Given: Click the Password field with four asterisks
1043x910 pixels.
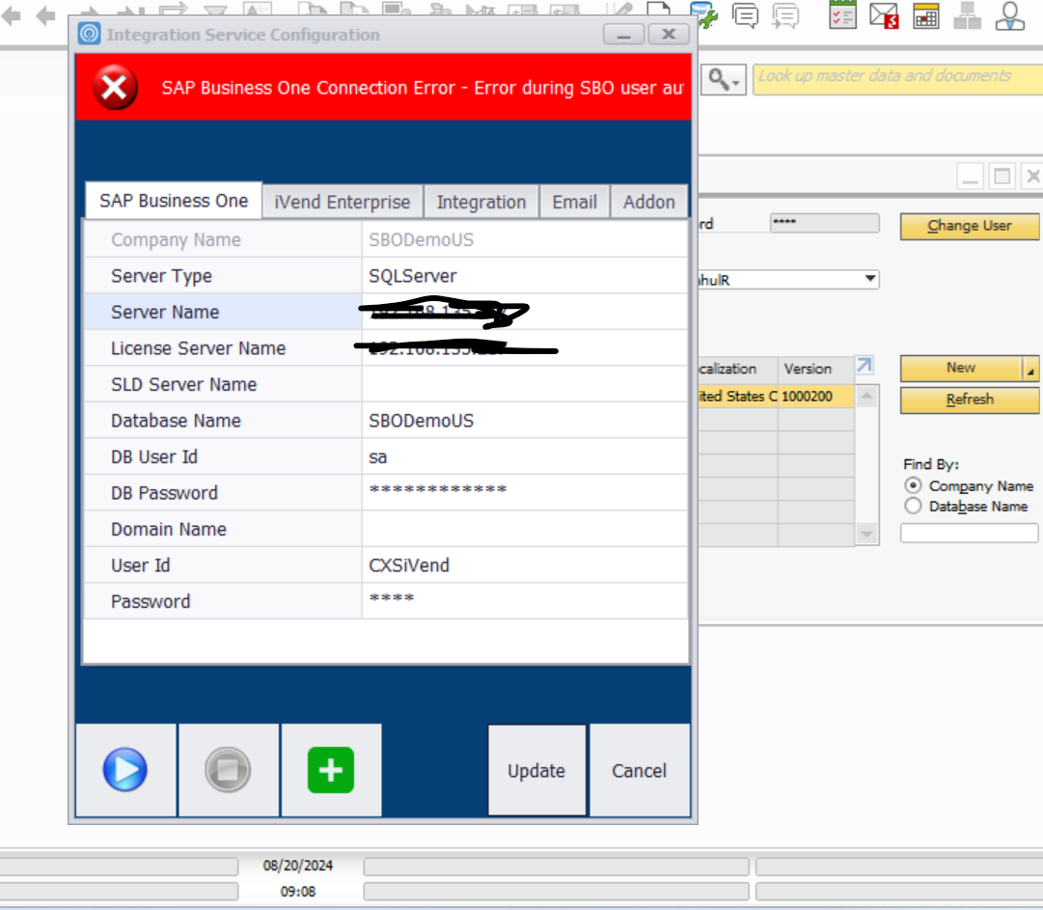Looking at the screenshot, I should (x=524, y=600).
